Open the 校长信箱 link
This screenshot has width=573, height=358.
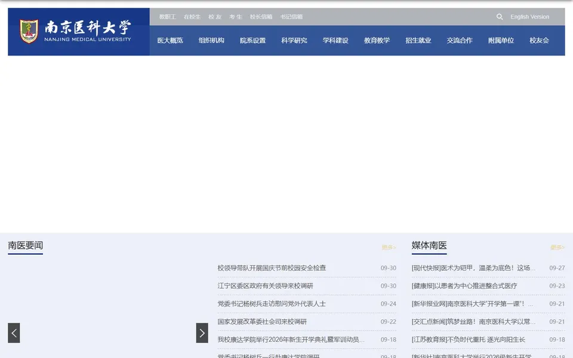(261, 17)
